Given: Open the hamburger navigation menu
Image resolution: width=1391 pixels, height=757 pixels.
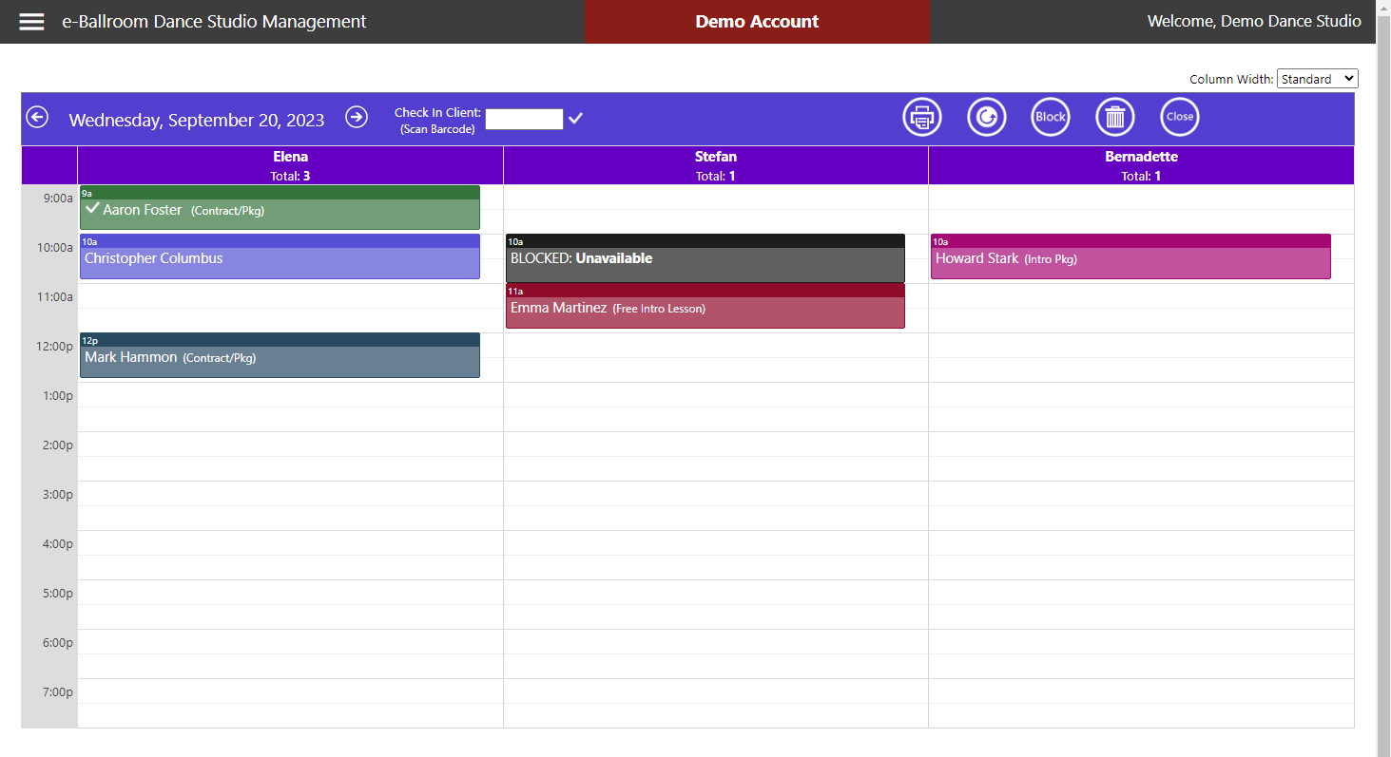Looking at the screenshot, I should coord(31,21).
